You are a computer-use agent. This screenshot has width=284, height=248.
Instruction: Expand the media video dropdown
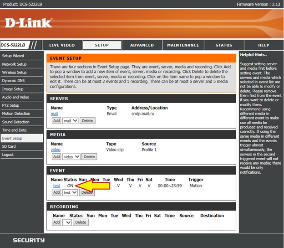coord(71,156)
